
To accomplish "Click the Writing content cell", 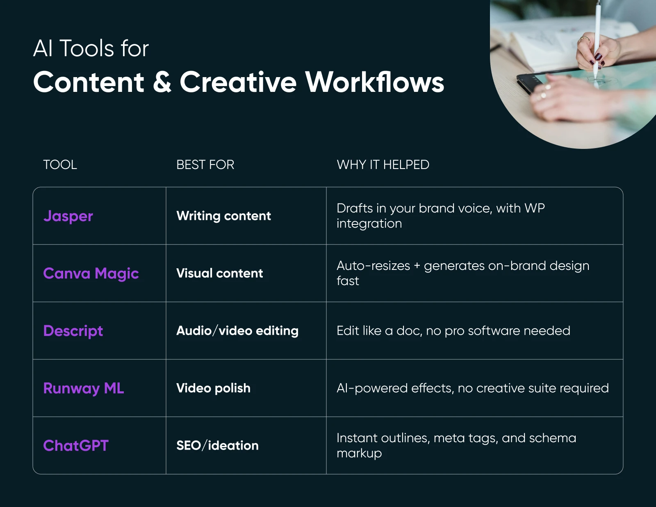I will point(223,216).
